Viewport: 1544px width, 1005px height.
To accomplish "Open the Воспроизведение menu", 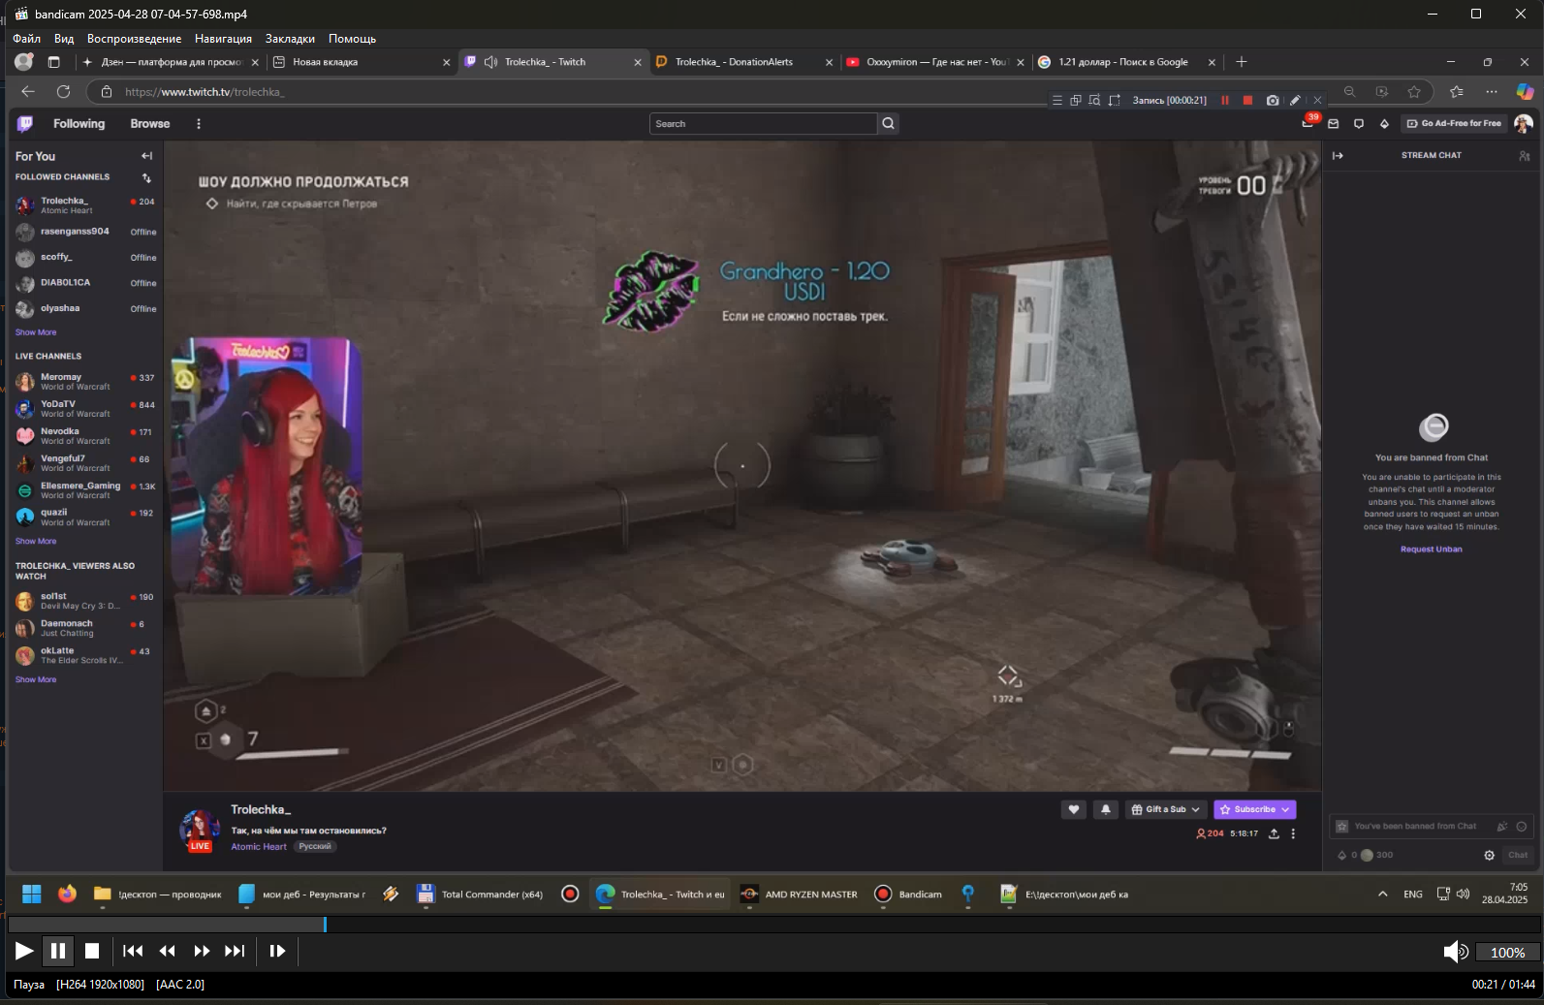I will point(134,39).
